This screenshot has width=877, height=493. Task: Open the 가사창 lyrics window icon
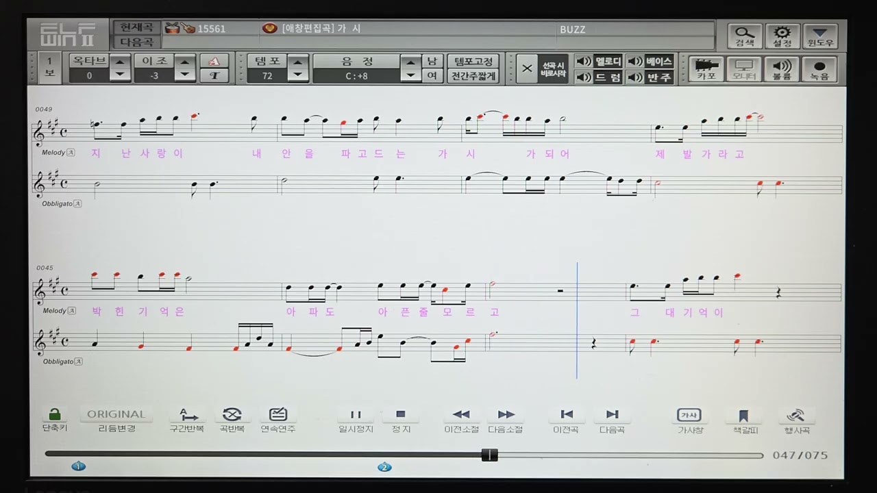click(x=689, y=415)
